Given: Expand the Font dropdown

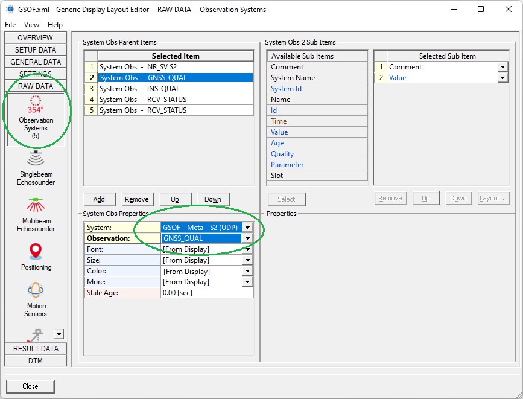Looking at the screenshot, I should [x=247, y=249].
